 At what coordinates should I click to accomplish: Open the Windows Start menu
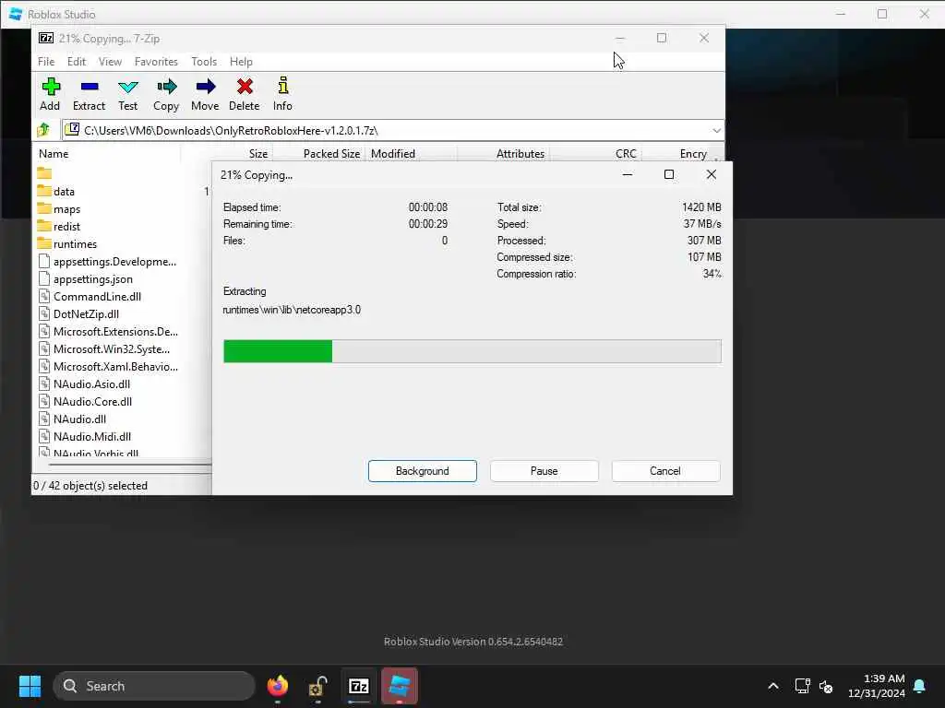(x=30, y=686)
